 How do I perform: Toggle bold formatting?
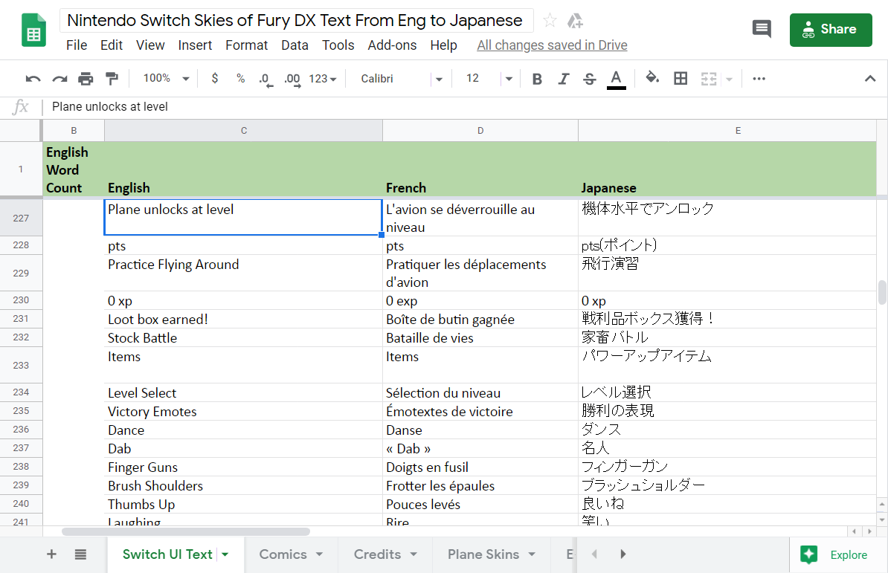coord(537,79)
